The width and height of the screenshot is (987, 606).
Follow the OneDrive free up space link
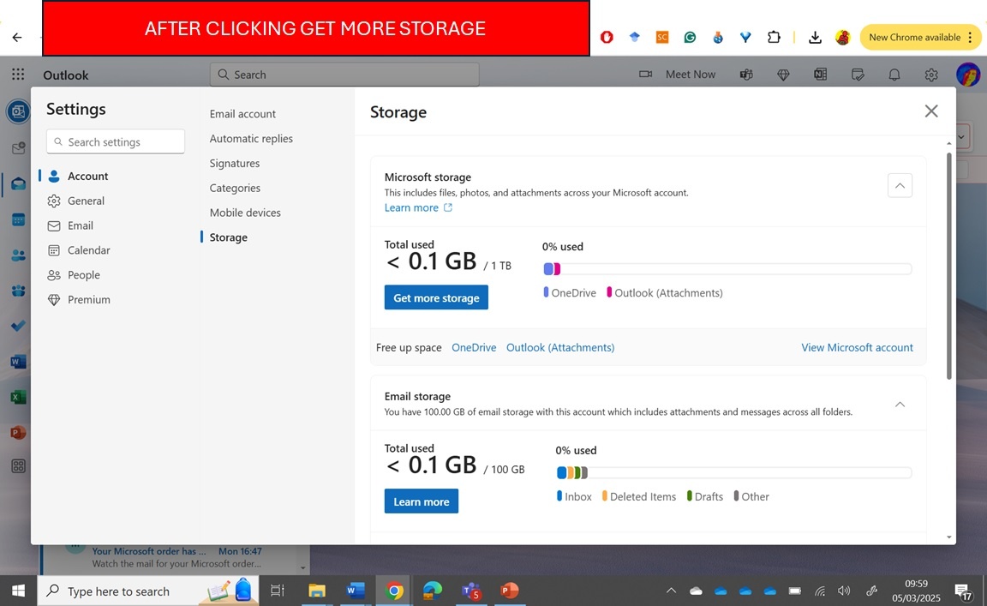(x=474, y=347)
